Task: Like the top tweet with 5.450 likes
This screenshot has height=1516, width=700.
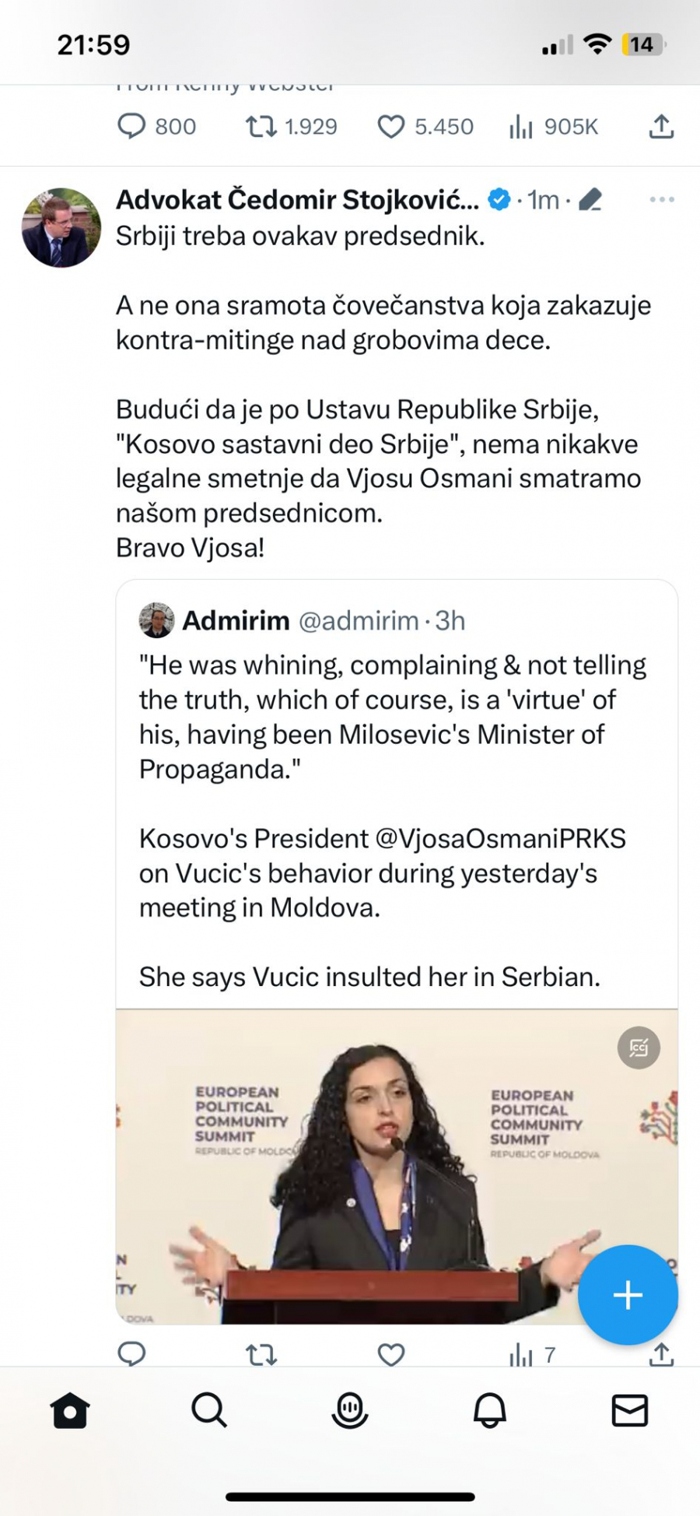Action: [391, 127]
